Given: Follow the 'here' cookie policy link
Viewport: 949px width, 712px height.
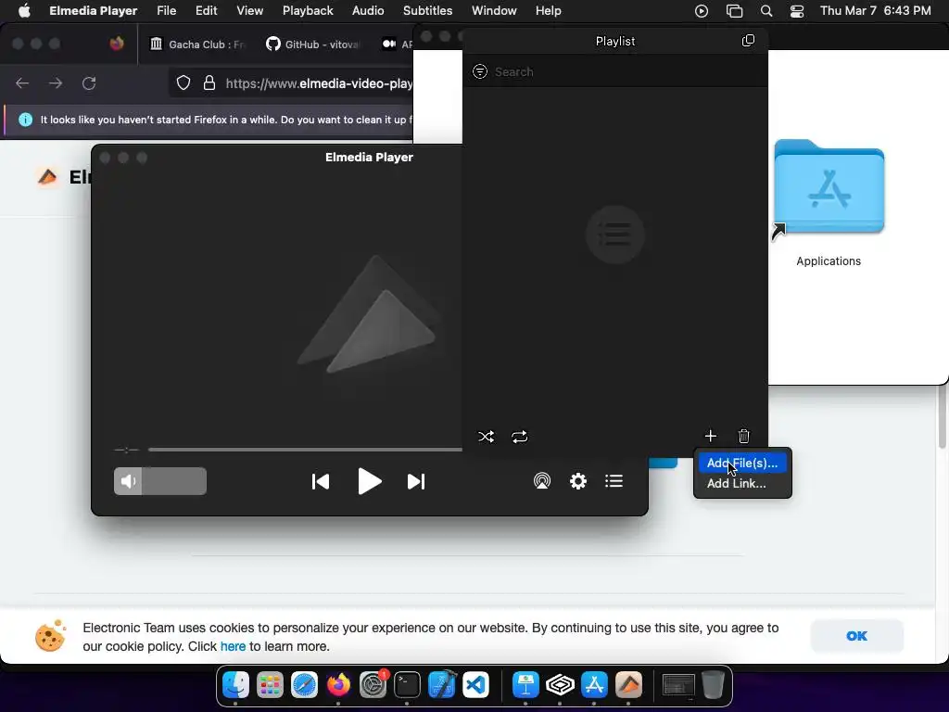Looking at the screenshot, I should click(233, 646).
